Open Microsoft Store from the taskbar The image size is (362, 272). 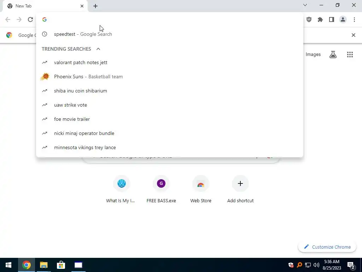click(61, 265)
